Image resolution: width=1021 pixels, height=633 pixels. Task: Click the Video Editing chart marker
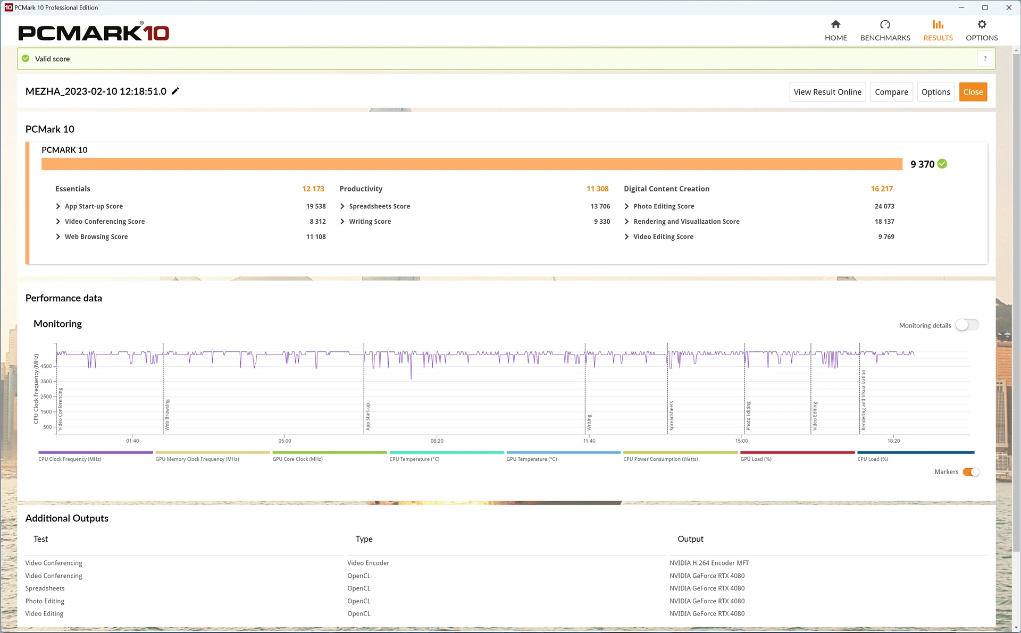pyautogui.click(x=815, y=416)
